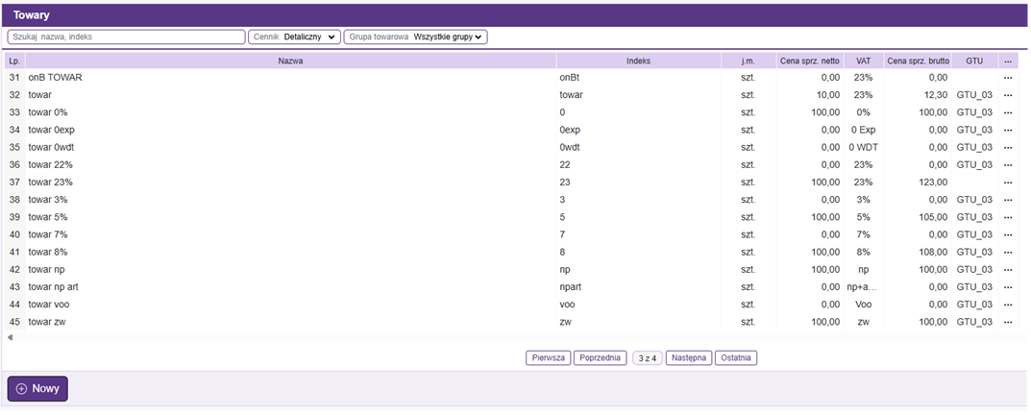Image resolution: width=1031 pixels, height=415 pixels.
Task: Click the column options icon in table header
Action: pos(1008,61)
